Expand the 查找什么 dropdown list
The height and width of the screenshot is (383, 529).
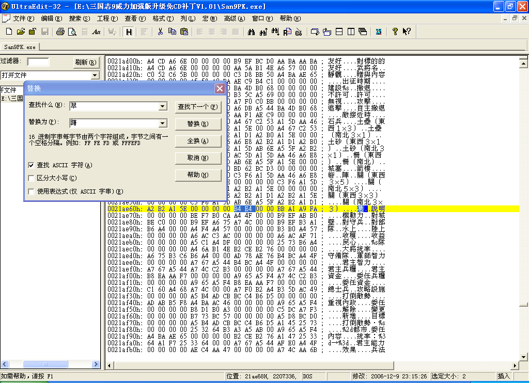click(163, 106)
